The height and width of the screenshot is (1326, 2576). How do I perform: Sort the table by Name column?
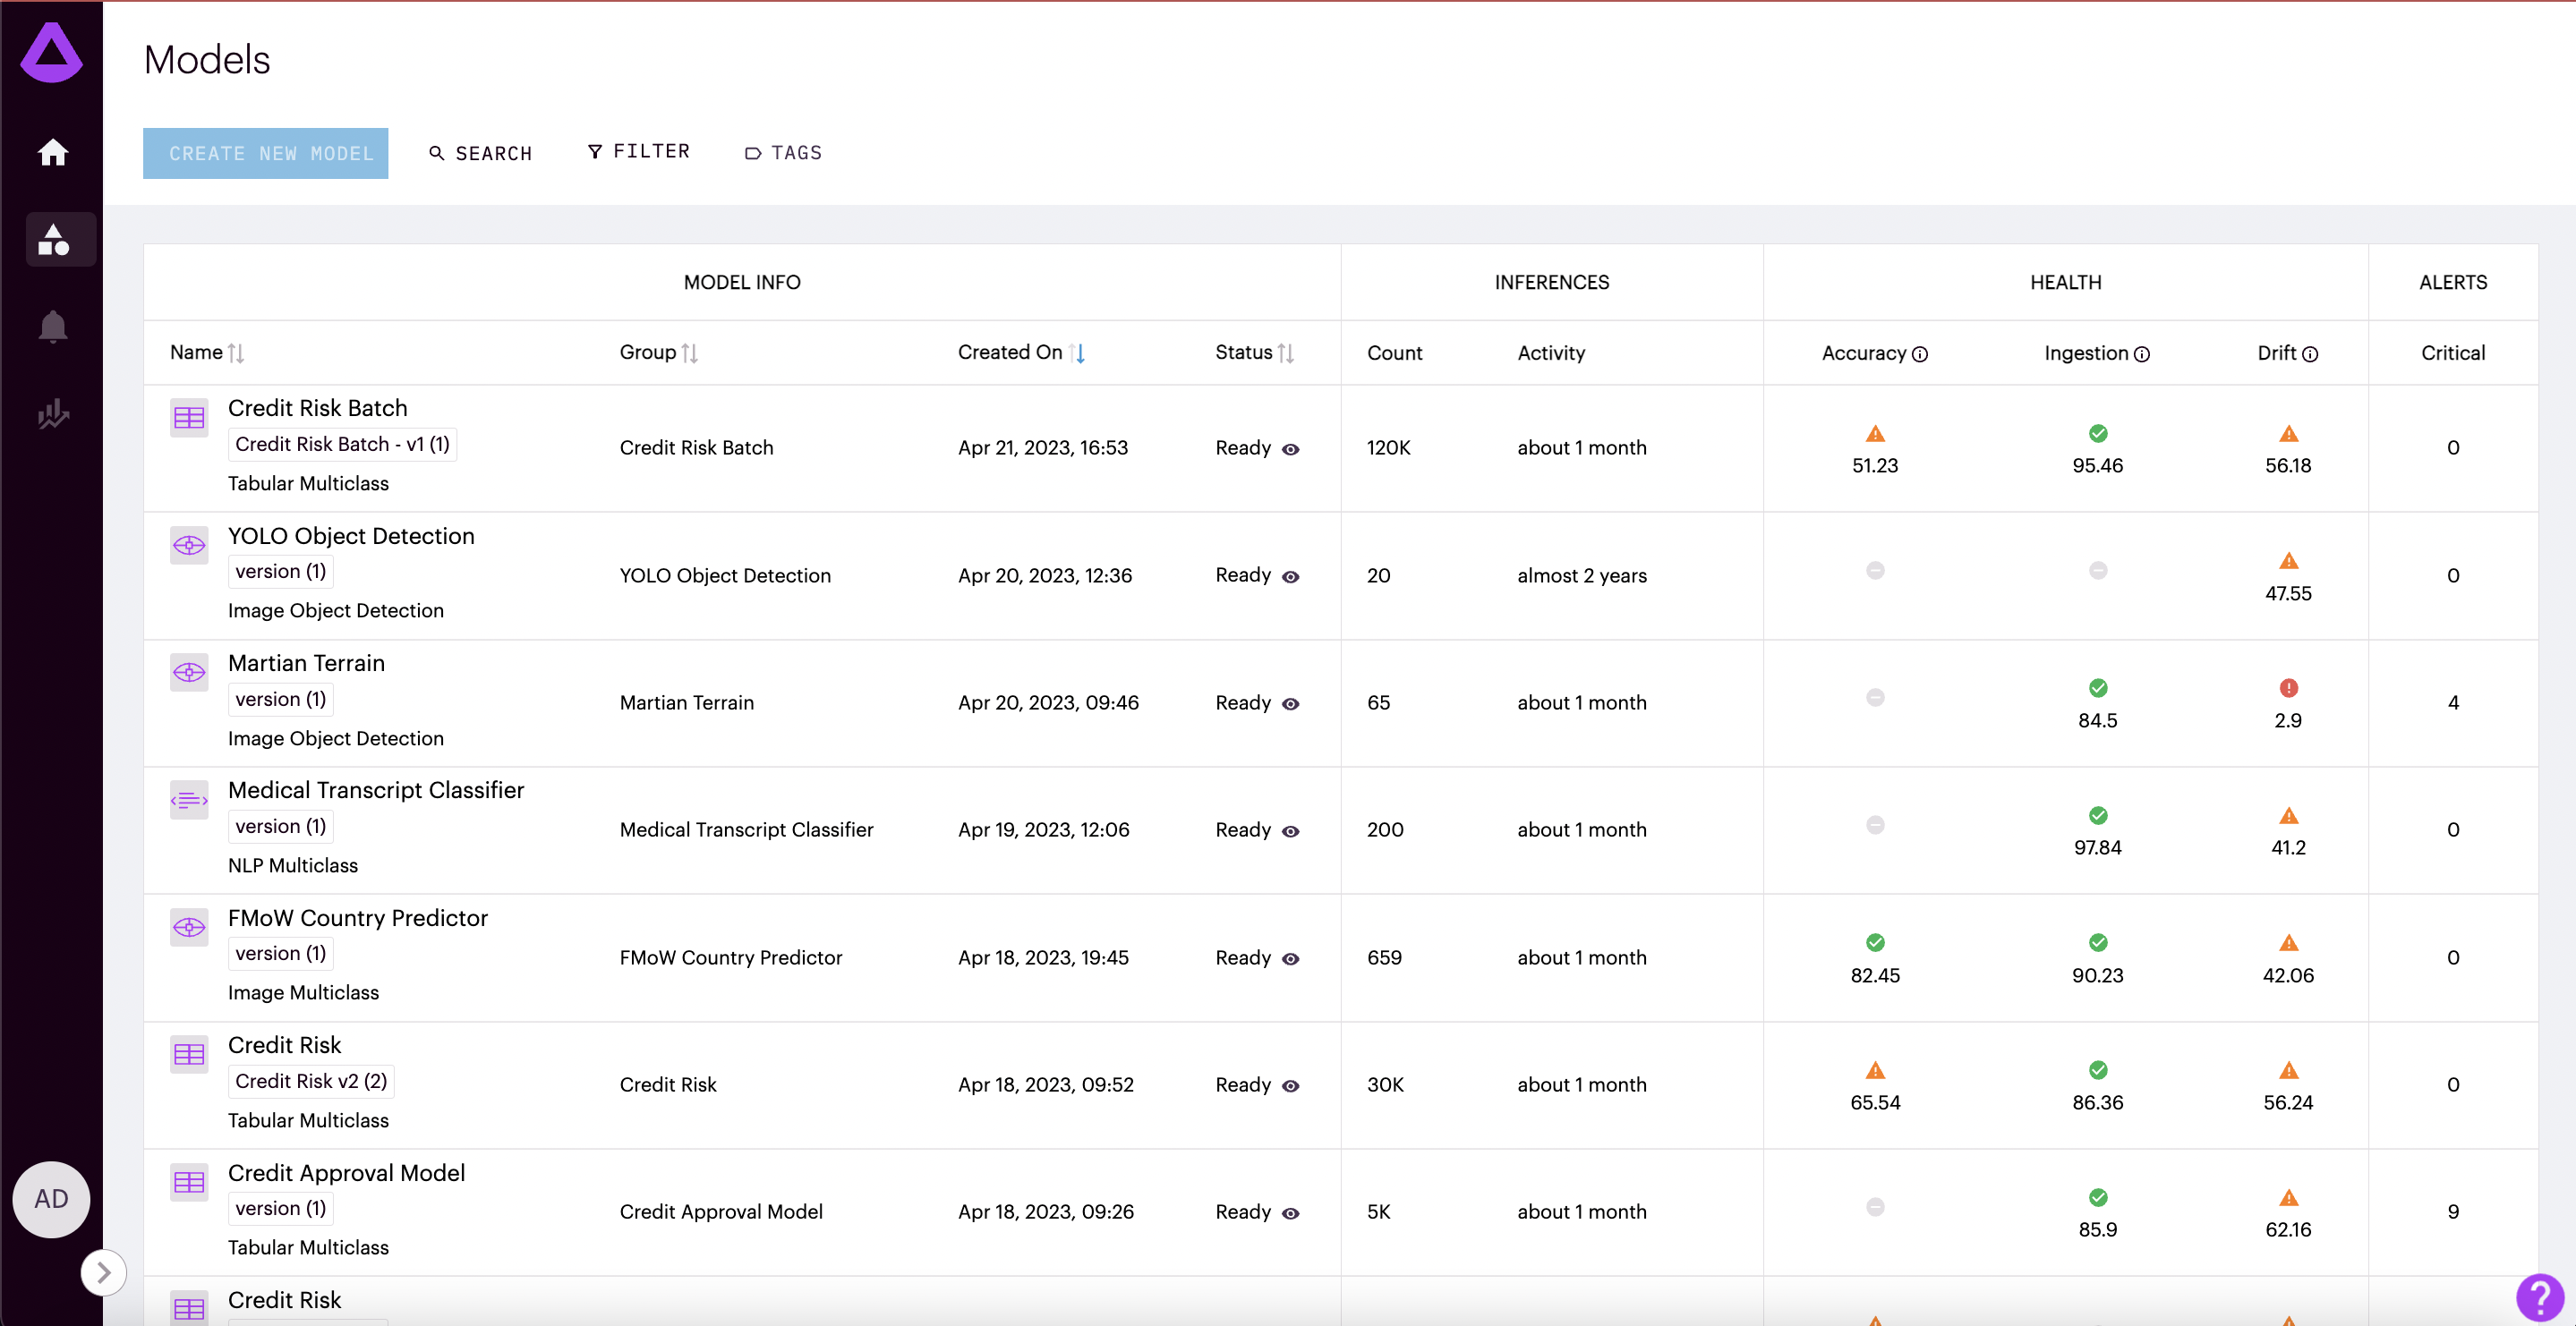point(235,353)
